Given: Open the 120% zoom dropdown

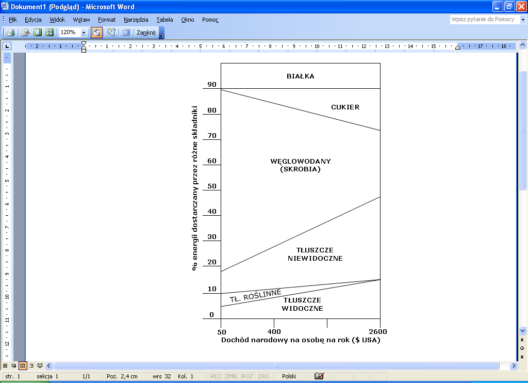Looking at the screenshot, I should point(84,33).
